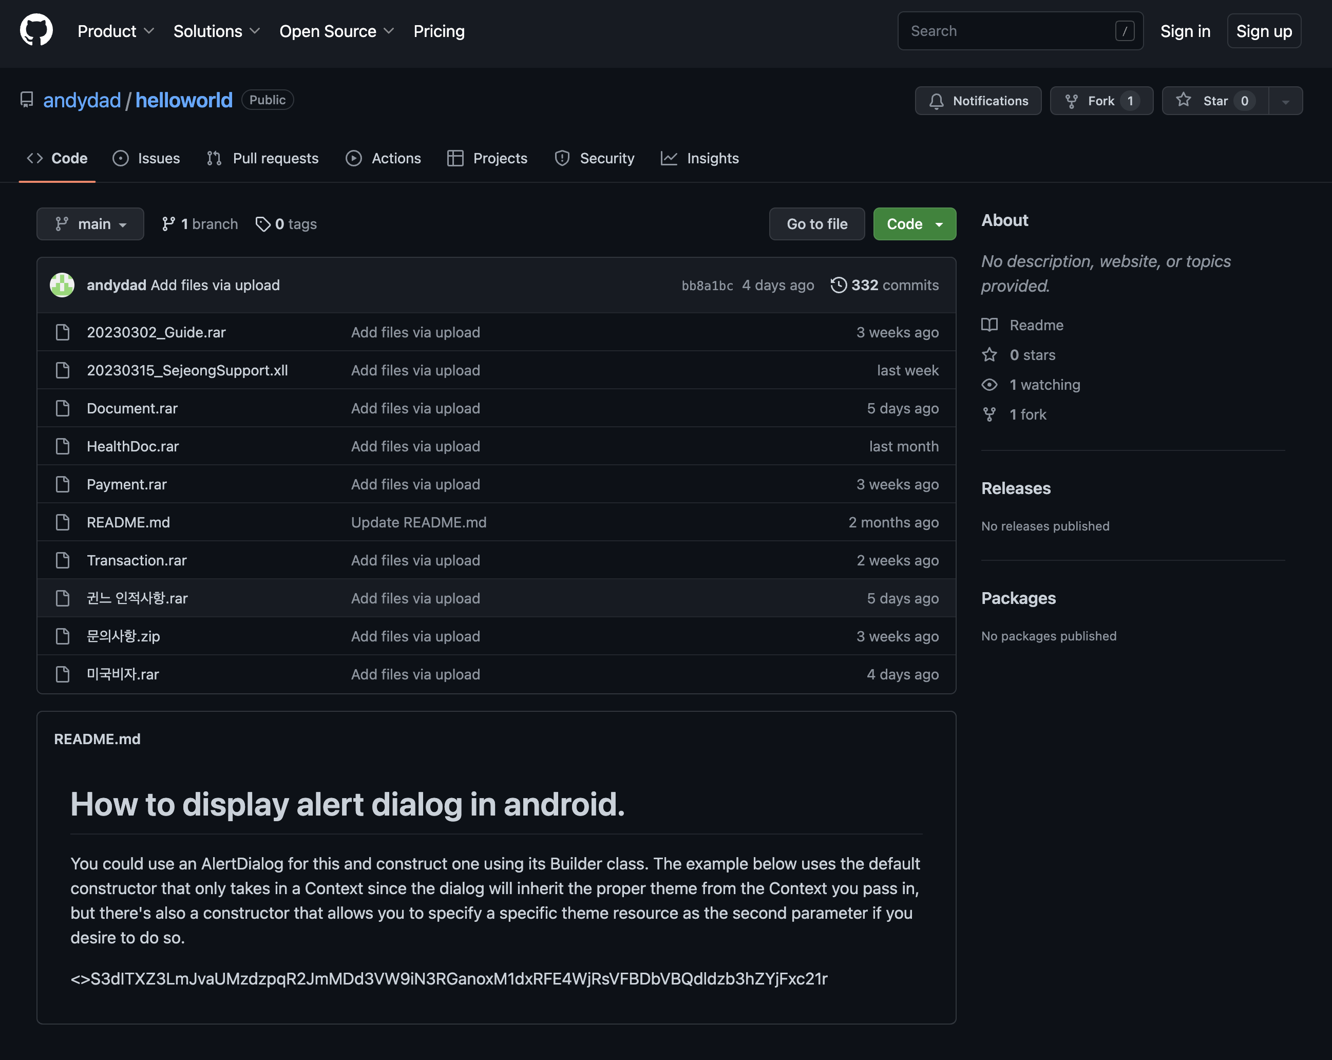Open the helloworld repository link
The image size is (1332, 1060).
tap(184, 100)
